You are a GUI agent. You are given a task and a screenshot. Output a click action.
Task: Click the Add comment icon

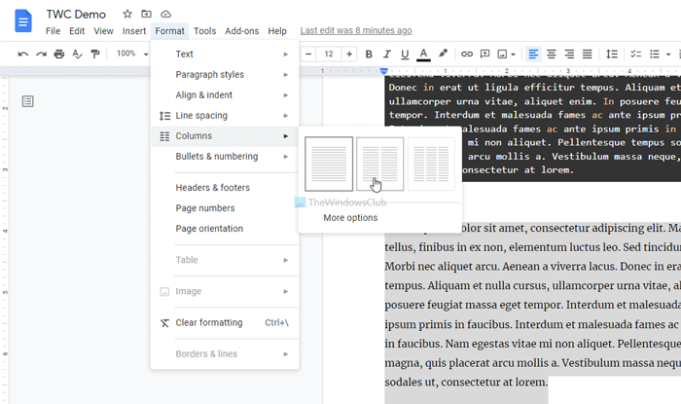[484, 54]
